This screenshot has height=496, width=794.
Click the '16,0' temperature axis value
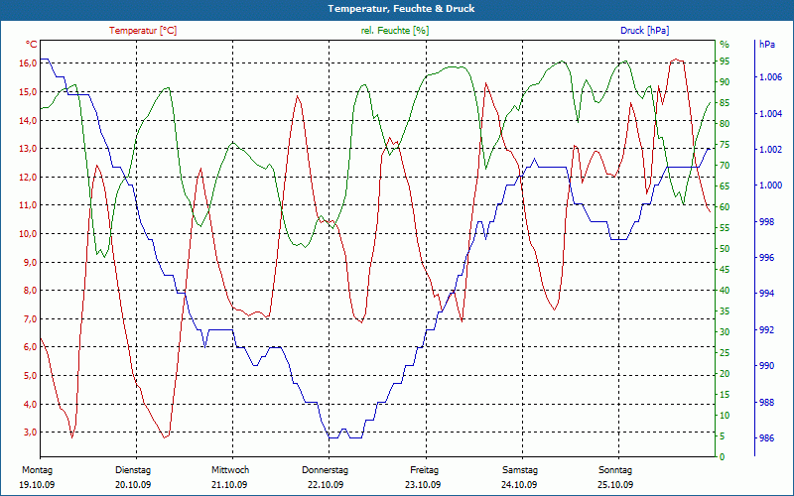[x=28, y=63]
